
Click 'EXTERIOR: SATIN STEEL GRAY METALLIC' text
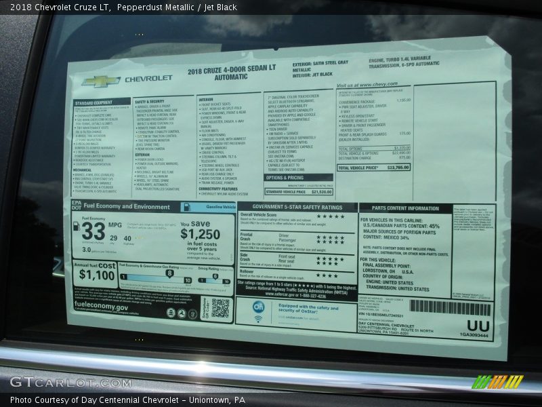pos(320,66)
